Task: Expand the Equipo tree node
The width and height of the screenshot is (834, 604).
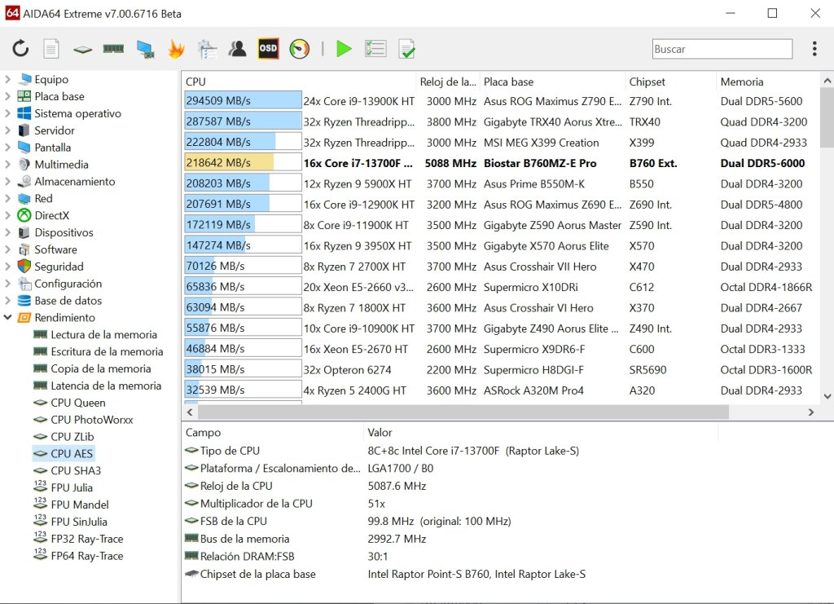Action: pyautogui.click(x=7, y=79)
